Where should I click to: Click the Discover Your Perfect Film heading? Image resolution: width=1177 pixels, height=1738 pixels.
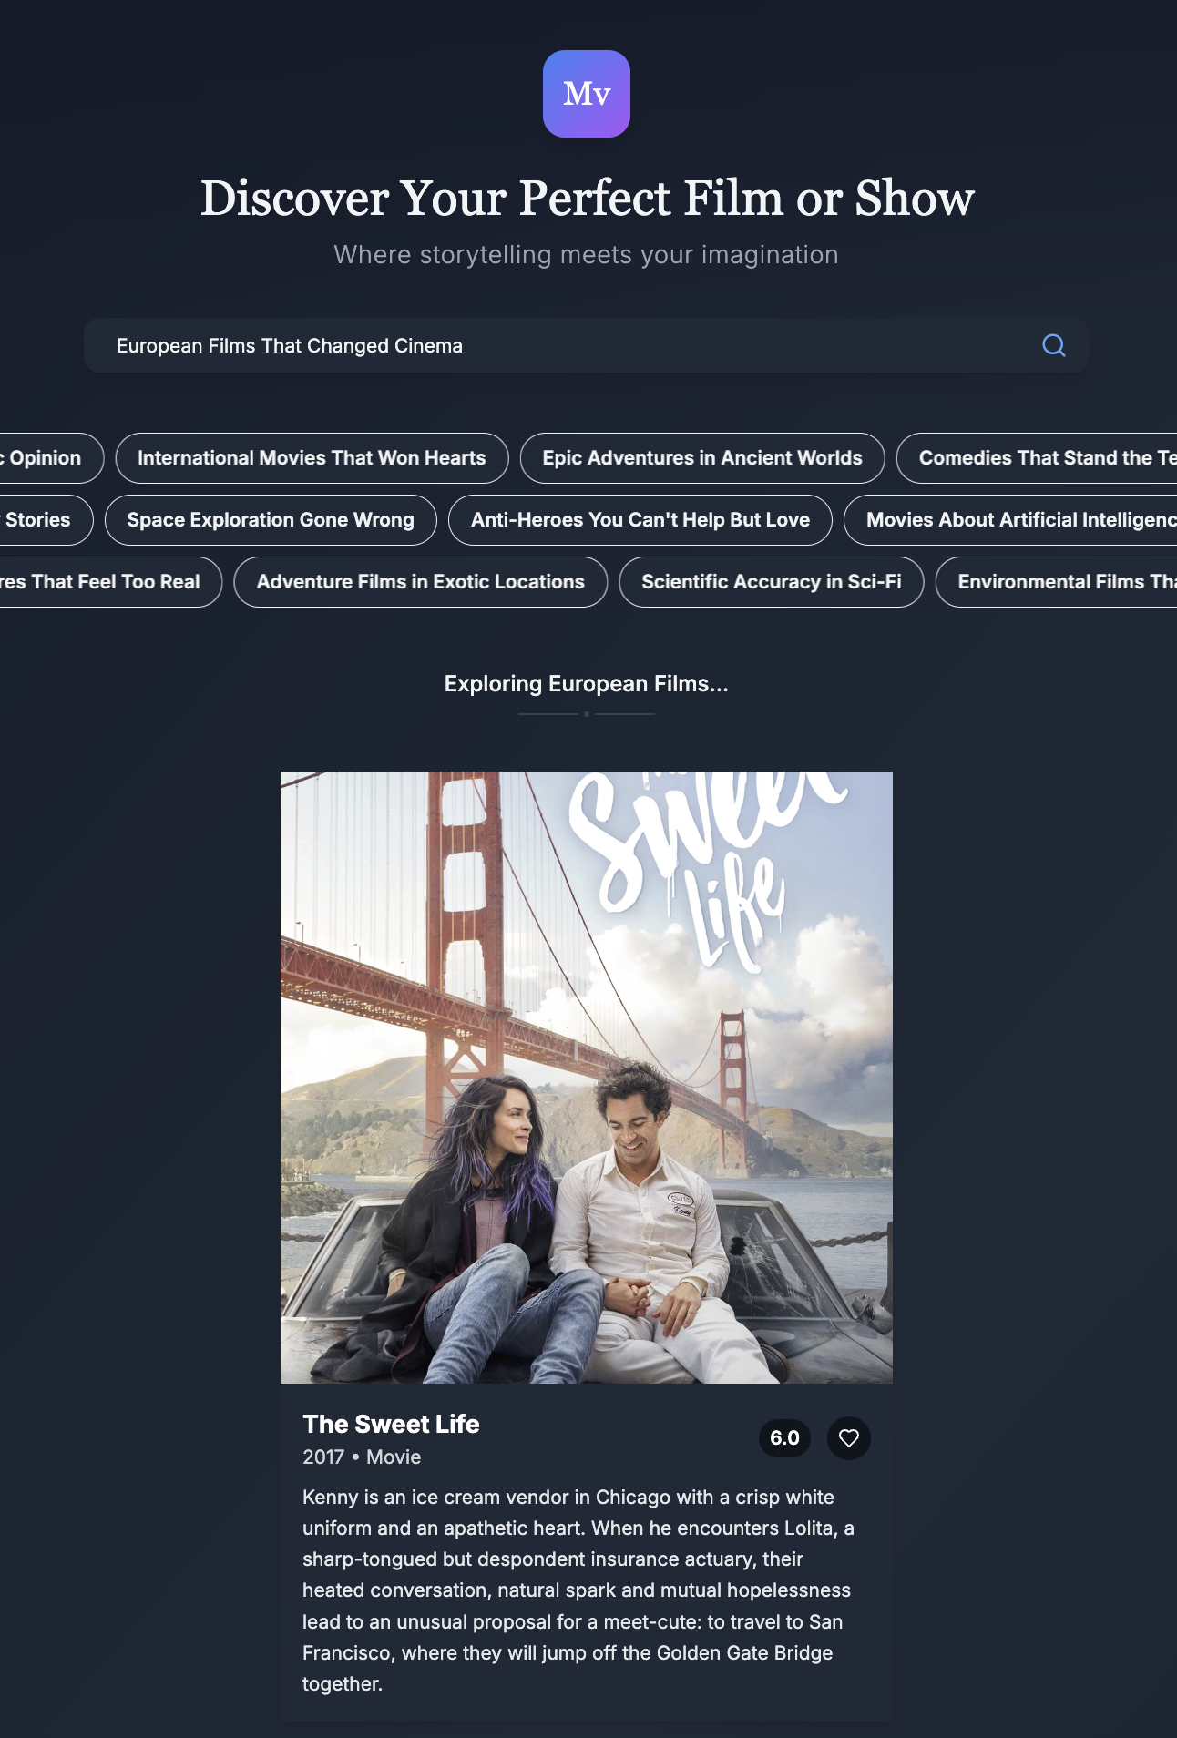click(x=587, y=198)
